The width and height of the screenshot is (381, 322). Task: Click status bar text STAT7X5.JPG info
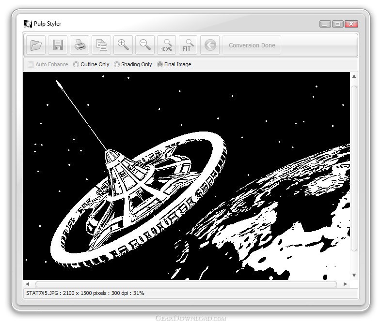pyautogui.click(x=85, y=293)
